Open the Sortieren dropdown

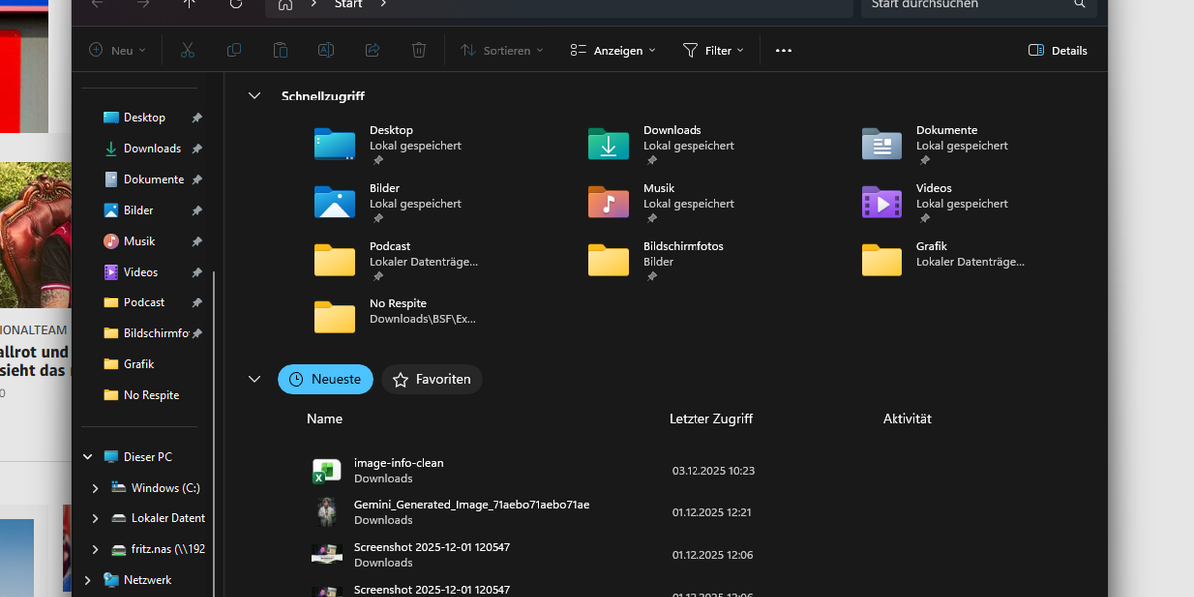500,49
